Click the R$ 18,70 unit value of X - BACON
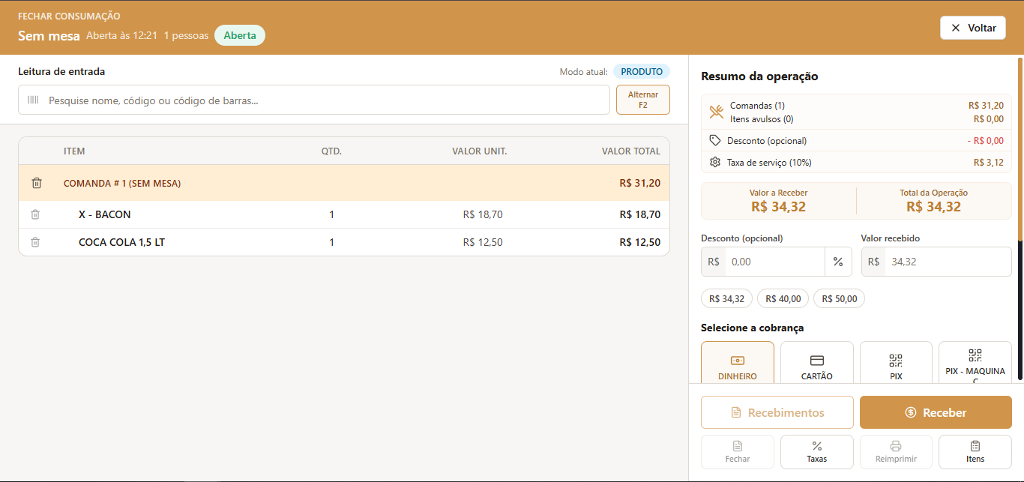Image resolution: width=1024 pixels, height=482 pixels. 483,214
